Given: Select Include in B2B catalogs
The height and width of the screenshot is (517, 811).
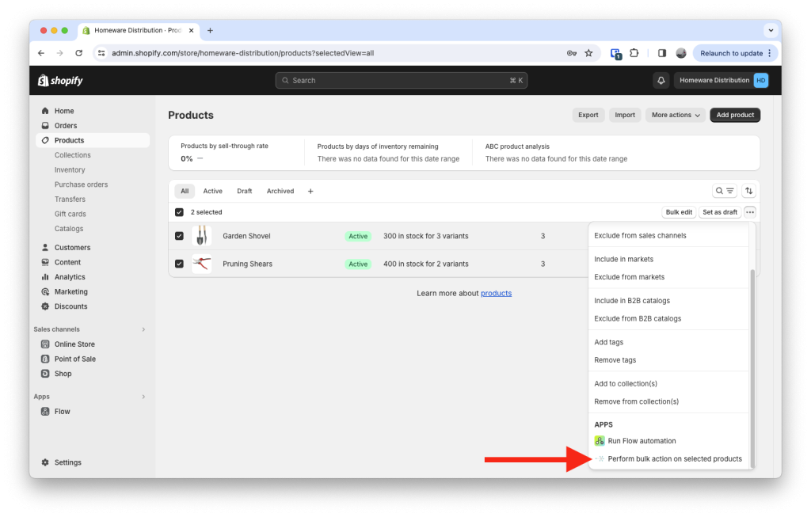Looking at the screenshot, I should click(632, 300).
